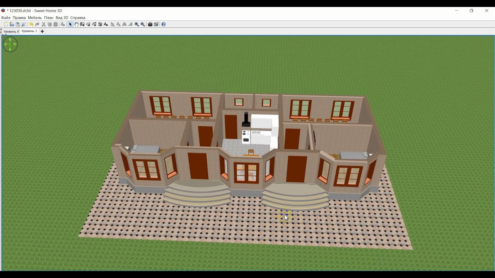This screenshot has width=495, height=278.
Task: Choose the Create polylines tool
Action: (x=94, y=24)
